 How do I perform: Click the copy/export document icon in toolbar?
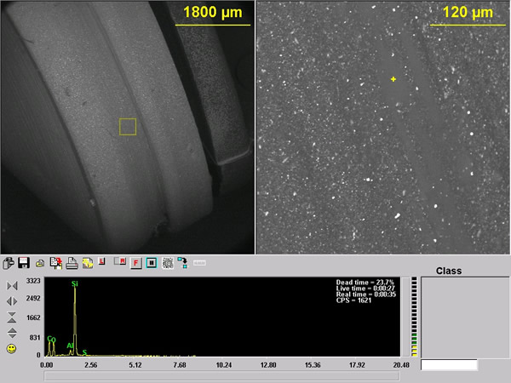coord(9,263)
